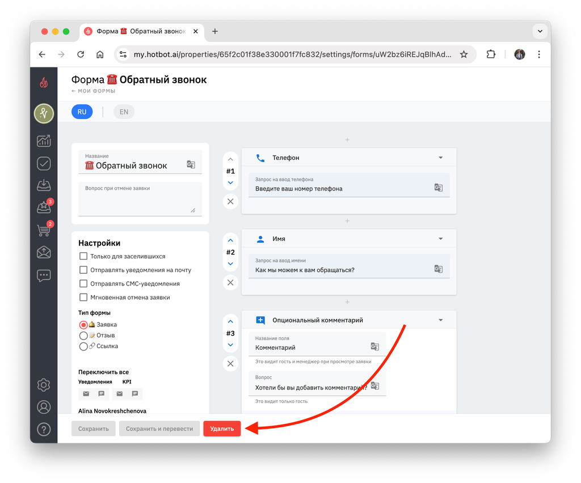Toggle email icon under KPI

click(x=119, y=394)
